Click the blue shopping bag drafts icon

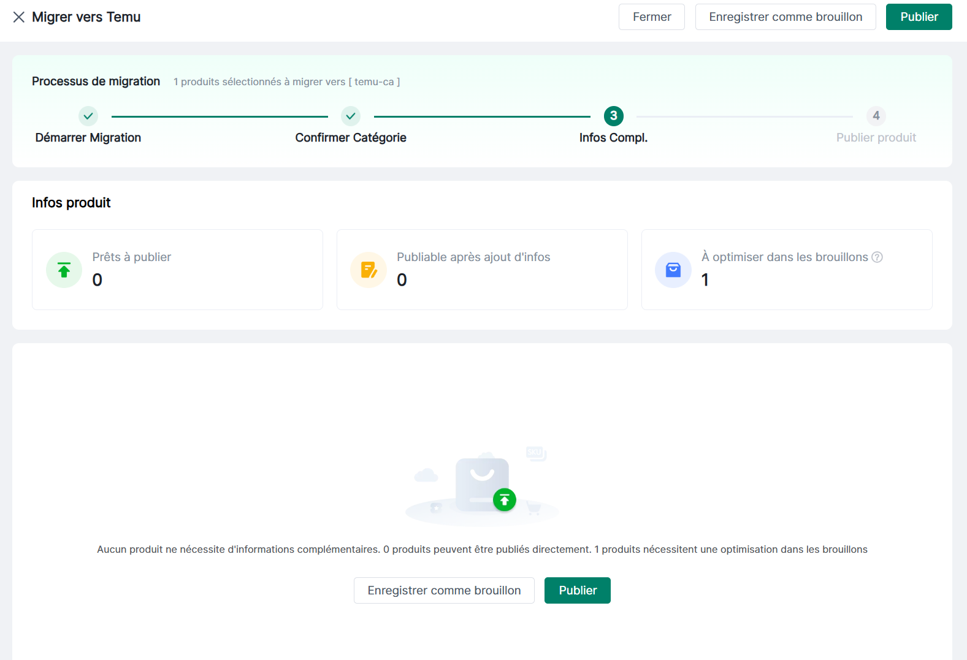click(673, 270)
